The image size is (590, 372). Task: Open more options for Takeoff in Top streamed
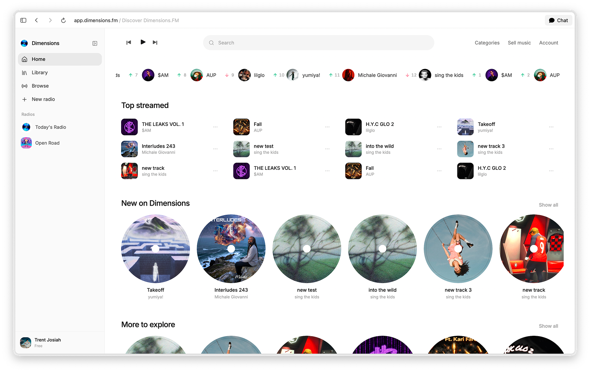[x=551, y=127]
